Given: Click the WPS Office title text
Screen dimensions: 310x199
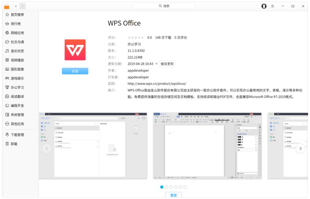Looking at the screenshot, I should [124, 23].
